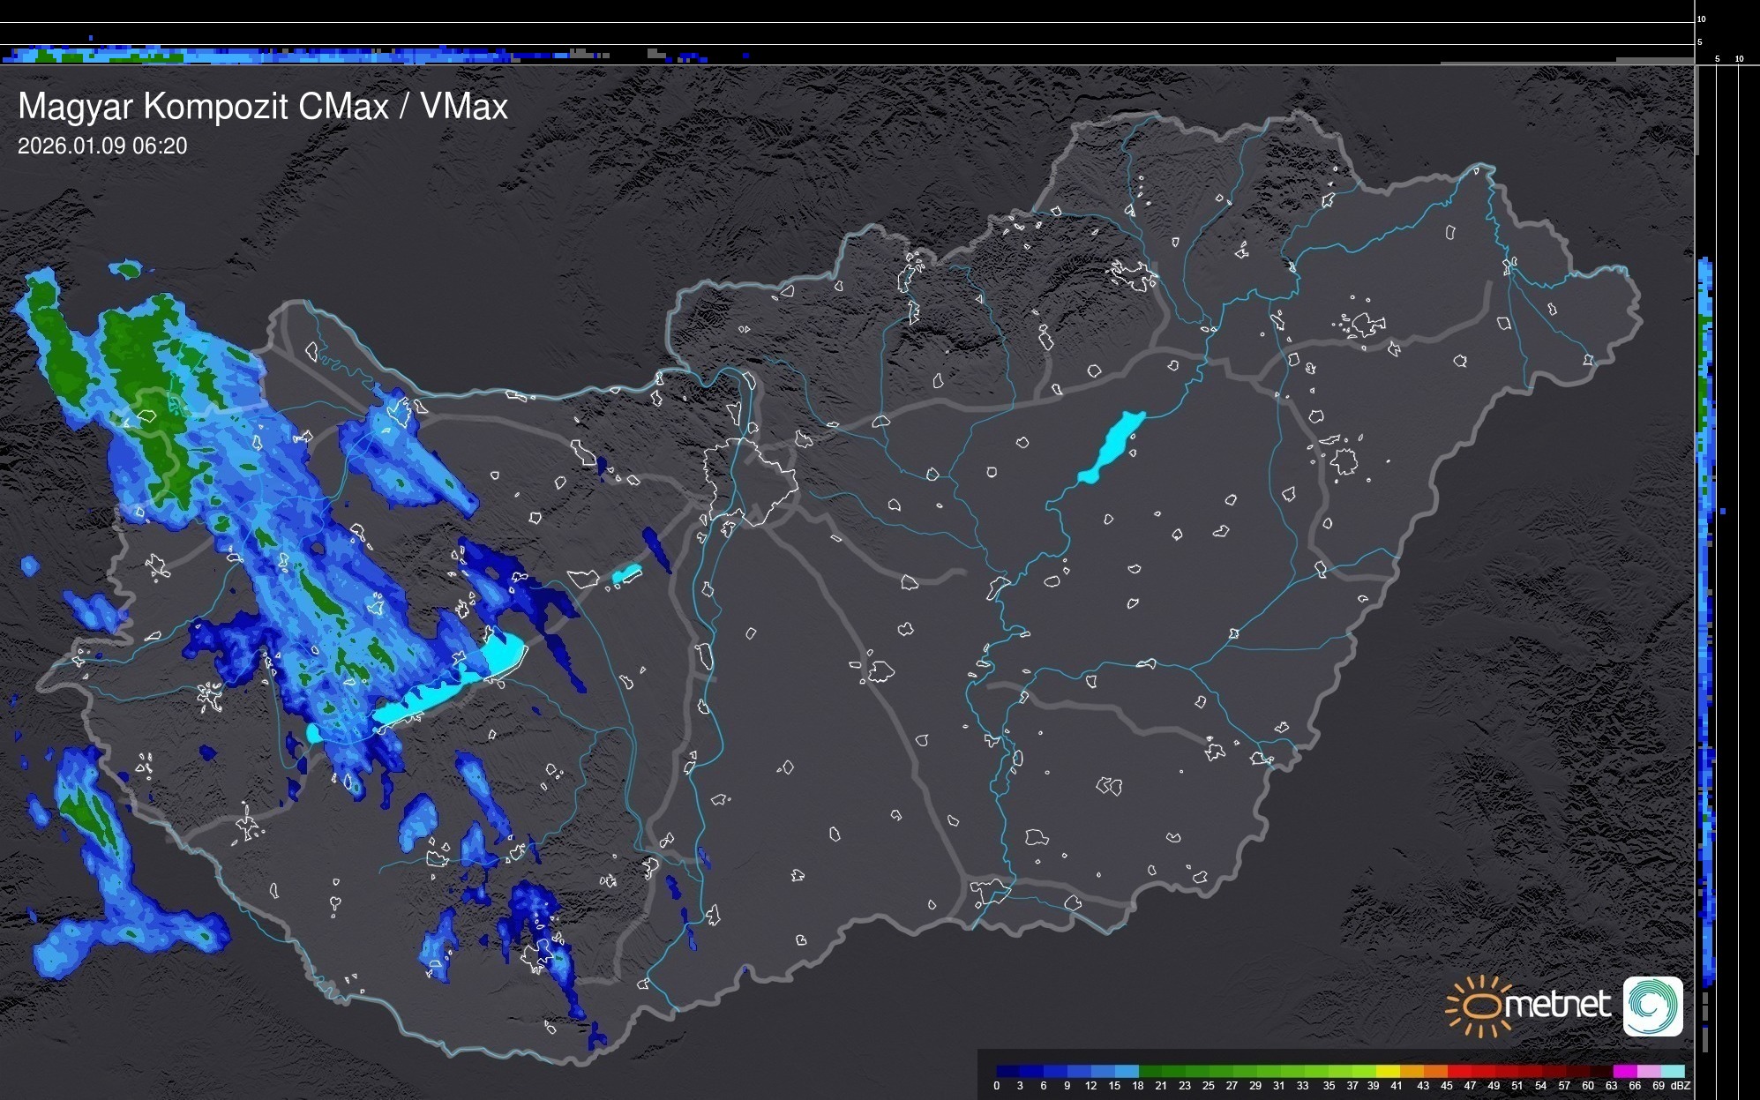
Task: Click the 10 km label above the right strip
Action: [1739, 59]
